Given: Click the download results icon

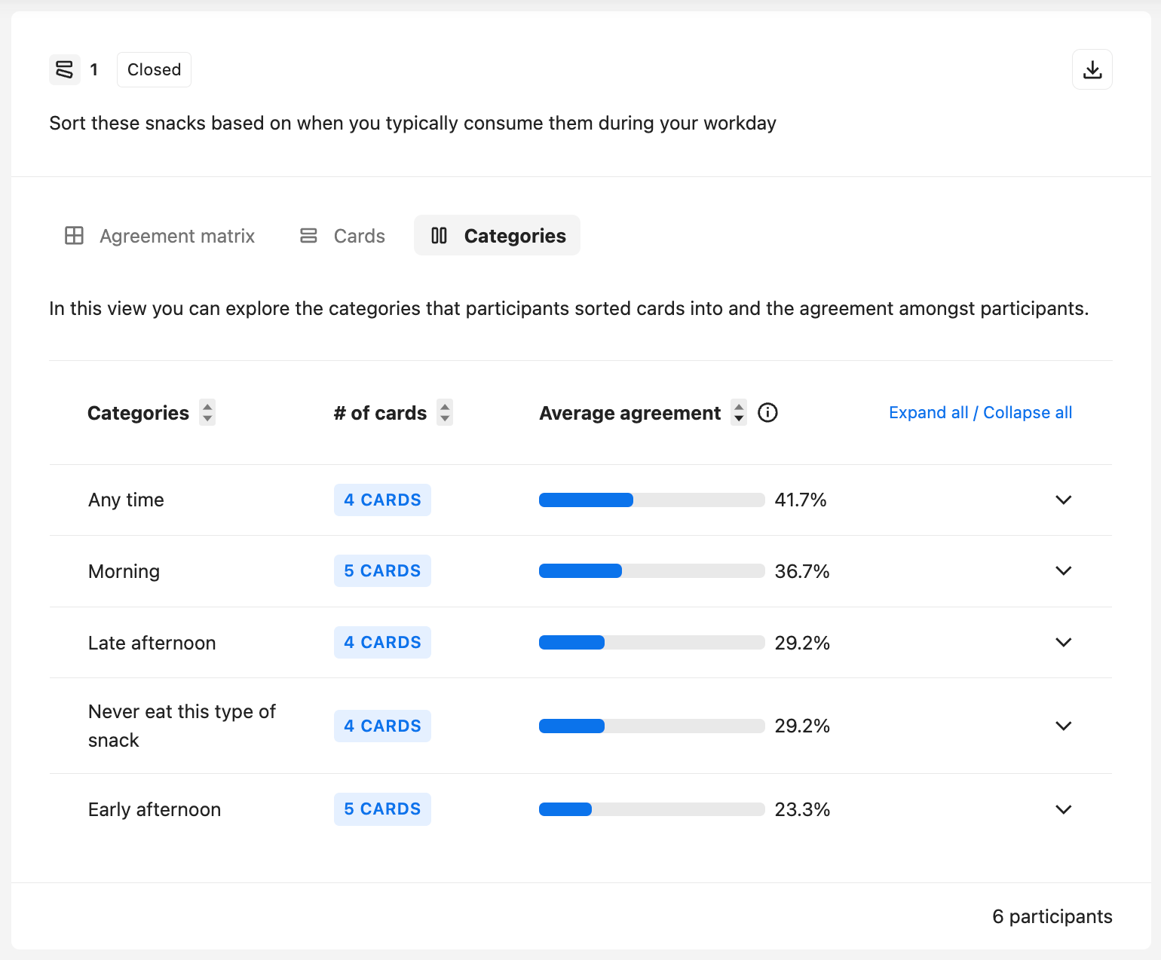Looking at the screenshot, I should pos(1092,69).
